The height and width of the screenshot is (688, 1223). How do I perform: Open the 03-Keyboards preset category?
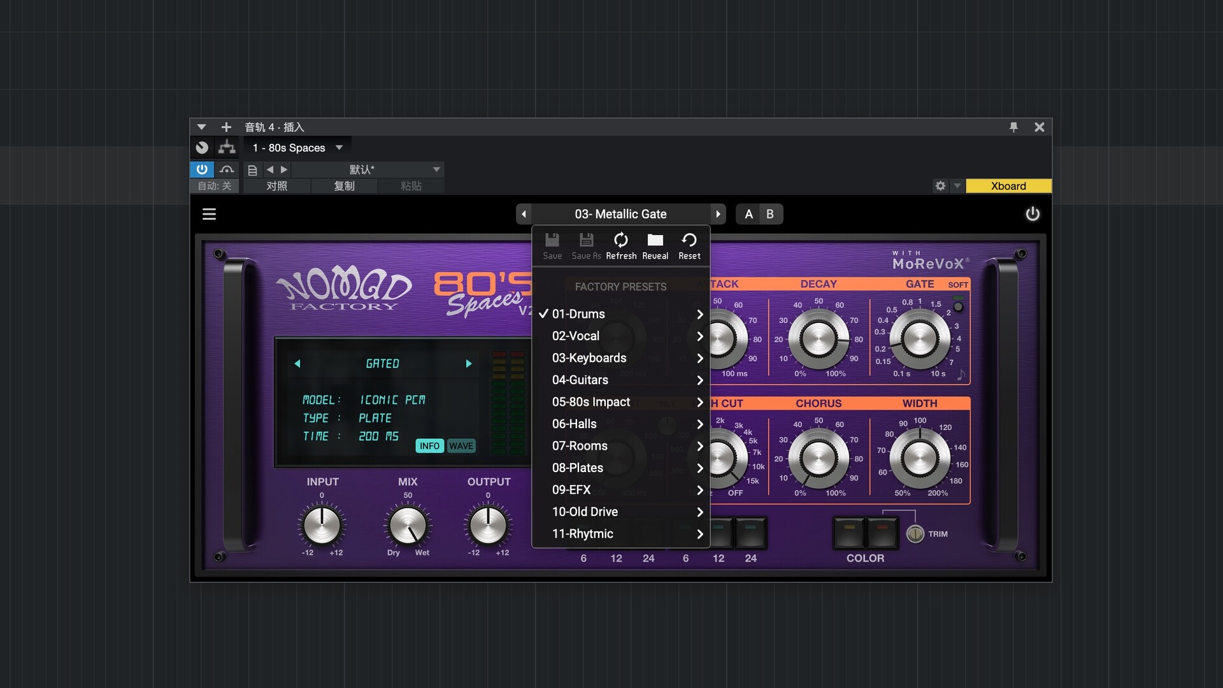click(x=621, y=358)
